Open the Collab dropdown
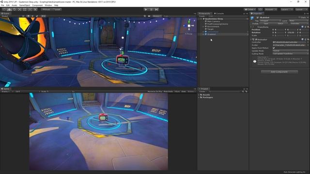The height and width of the screenshot is (174, 310). click(x=250, y=10)
